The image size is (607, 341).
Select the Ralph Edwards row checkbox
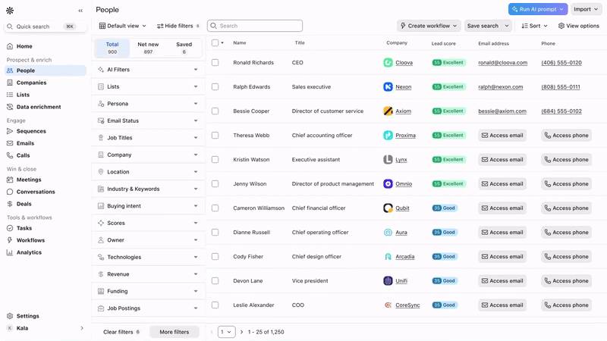tap(215, 87)
